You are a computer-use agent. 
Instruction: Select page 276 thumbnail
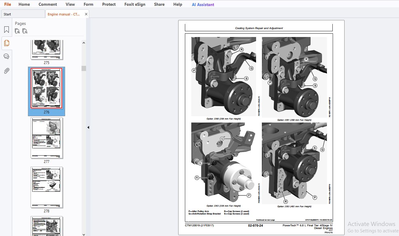coord(47,88)
